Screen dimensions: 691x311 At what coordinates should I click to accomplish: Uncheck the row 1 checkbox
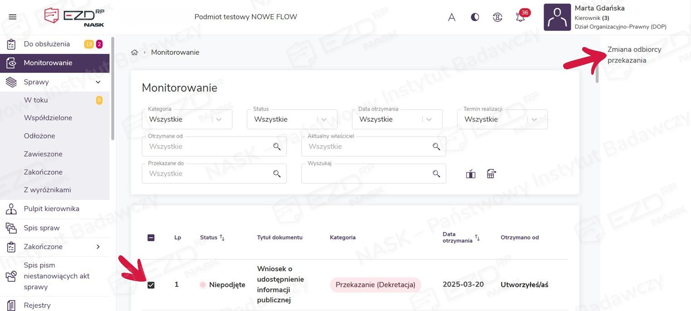click(x=151, y=285)
